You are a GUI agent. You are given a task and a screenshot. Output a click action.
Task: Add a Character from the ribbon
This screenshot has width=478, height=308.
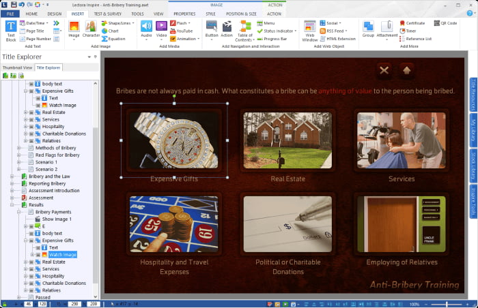(x=91, y=29)
